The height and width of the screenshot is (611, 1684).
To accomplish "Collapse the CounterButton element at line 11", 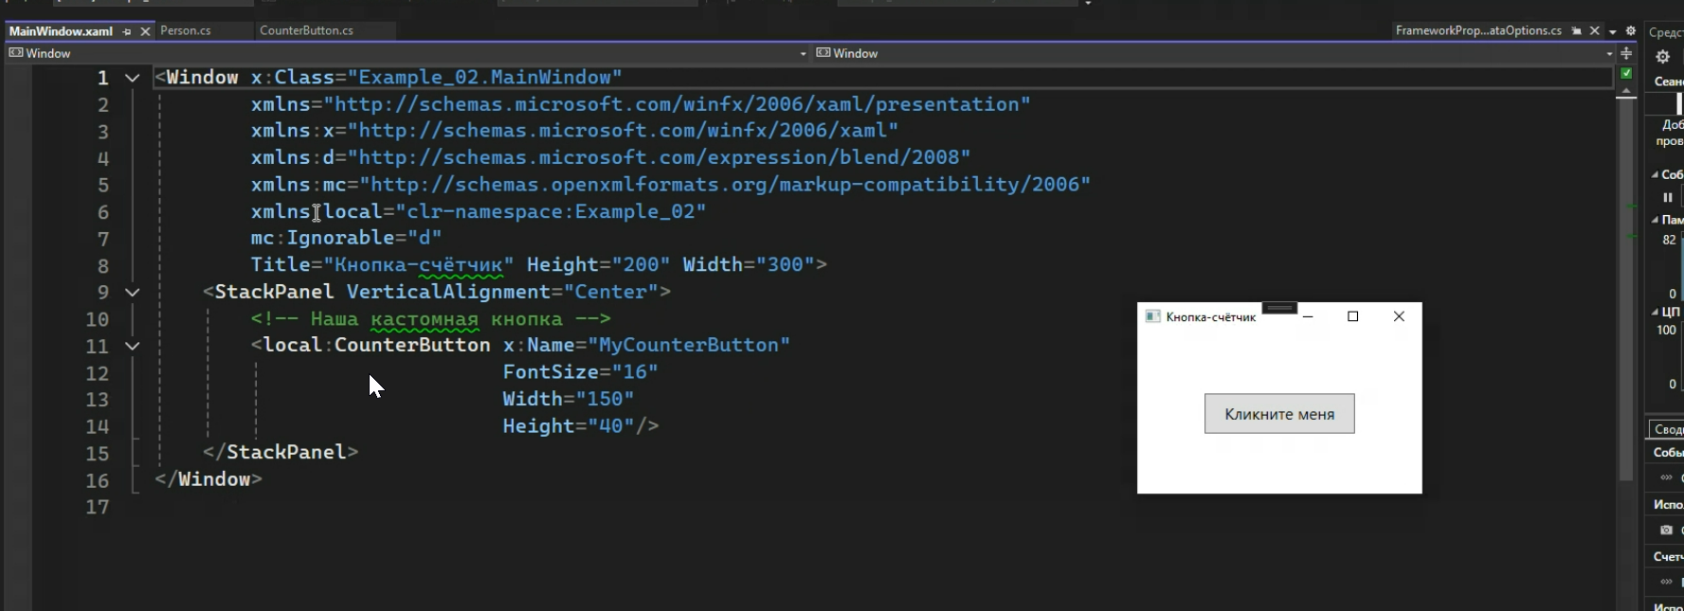I will 133,346.
